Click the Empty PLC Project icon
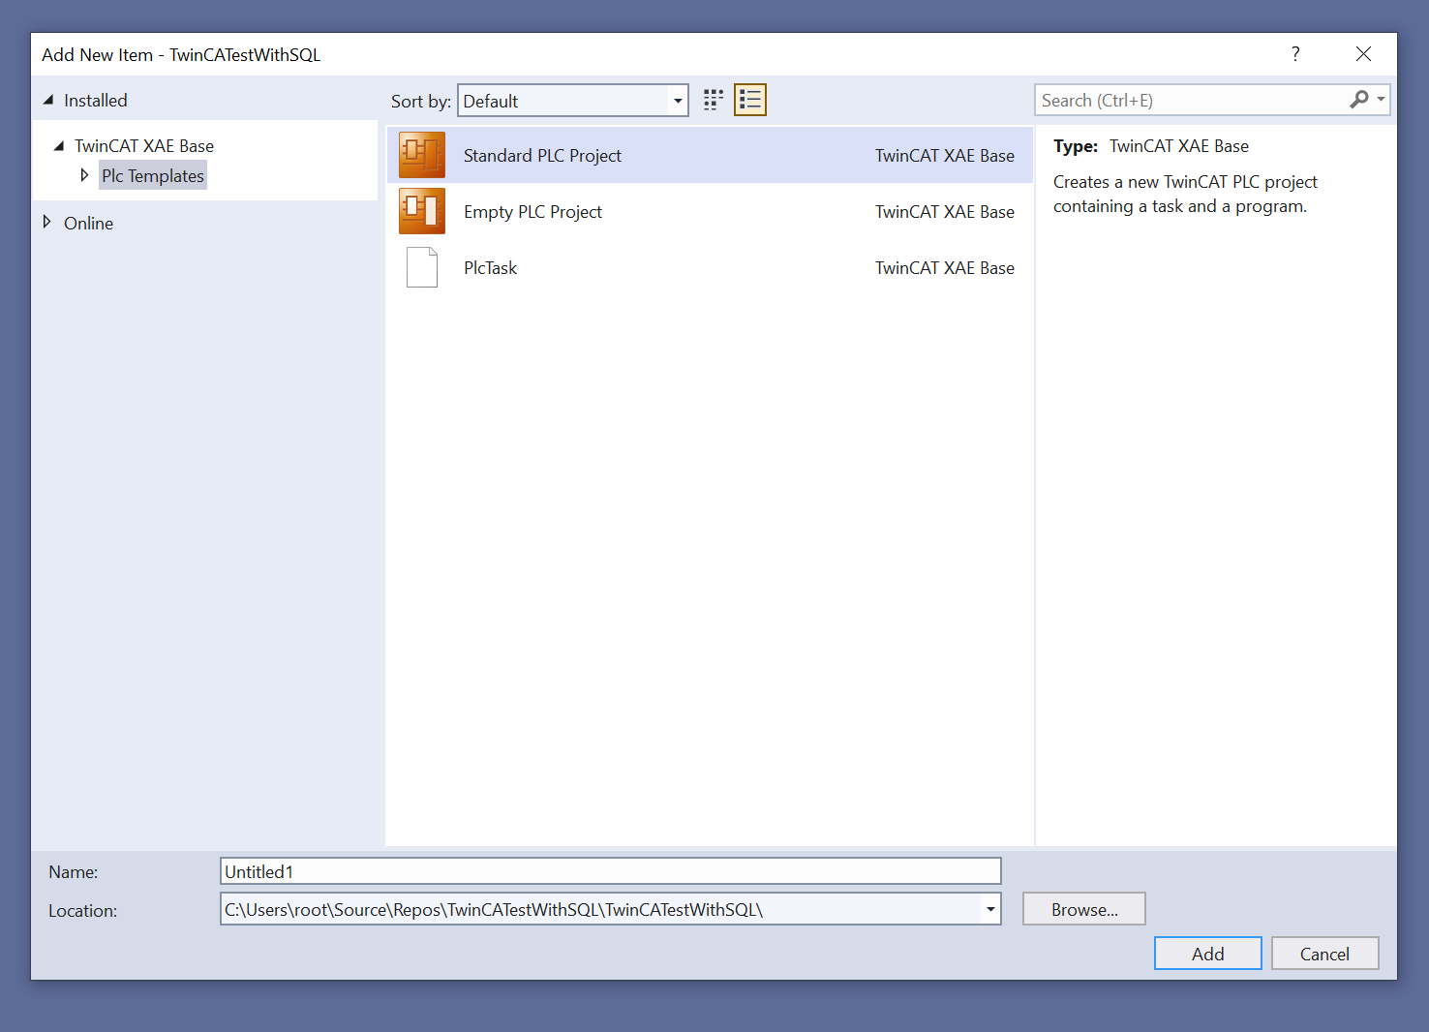1429x1032 pixels. [422, 211]
